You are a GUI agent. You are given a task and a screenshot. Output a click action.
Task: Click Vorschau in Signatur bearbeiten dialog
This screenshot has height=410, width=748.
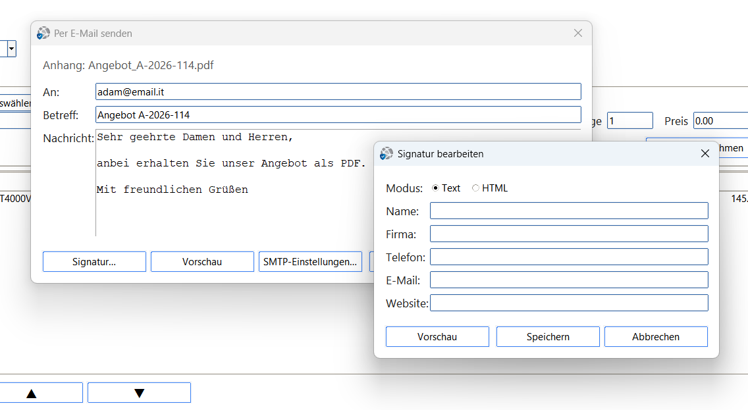(437, 336)
